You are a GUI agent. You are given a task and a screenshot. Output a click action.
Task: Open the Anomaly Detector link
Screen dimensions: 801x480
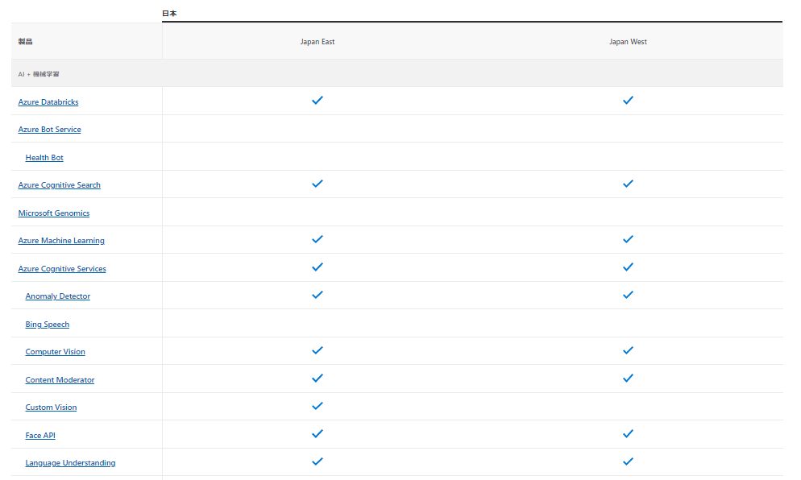coord(58,296)
